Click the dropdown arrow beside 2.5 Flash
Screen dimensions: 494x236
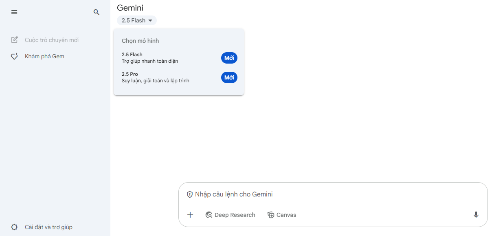(150, 20)
